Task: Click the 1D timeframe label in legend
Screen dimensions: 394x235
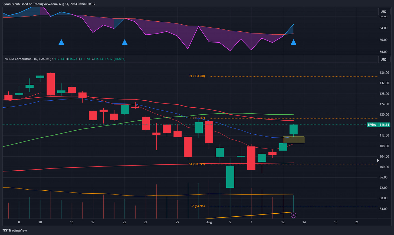Action: [x=35, y=59]
